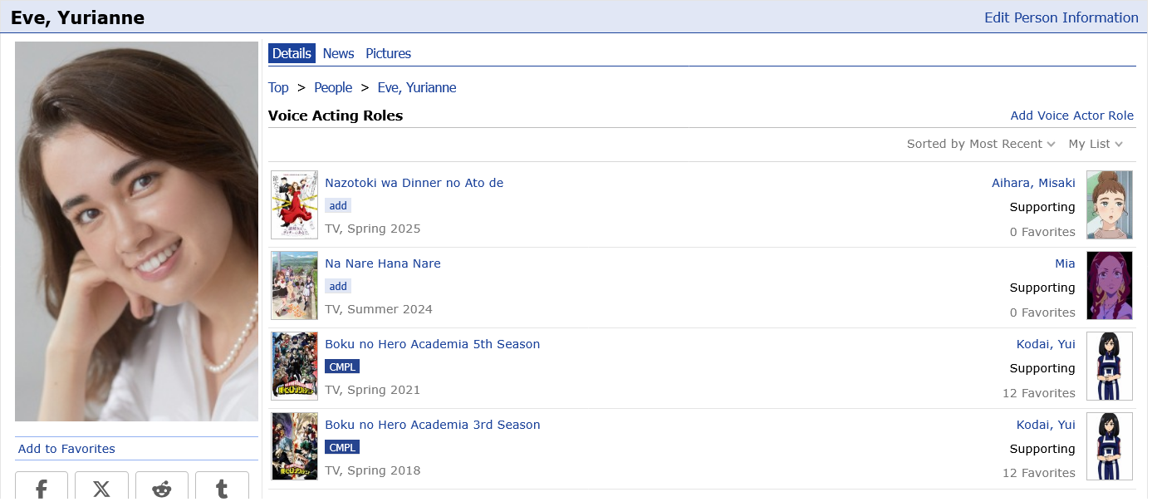Image resolution: width=1157 pixels, height=502 pixels.
Task: Share the page on X
Action: [x=101, y=487]
